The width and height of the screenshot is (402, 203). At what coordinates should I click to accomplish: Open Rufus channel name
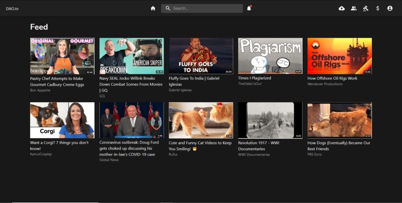(x=173, y=154)
